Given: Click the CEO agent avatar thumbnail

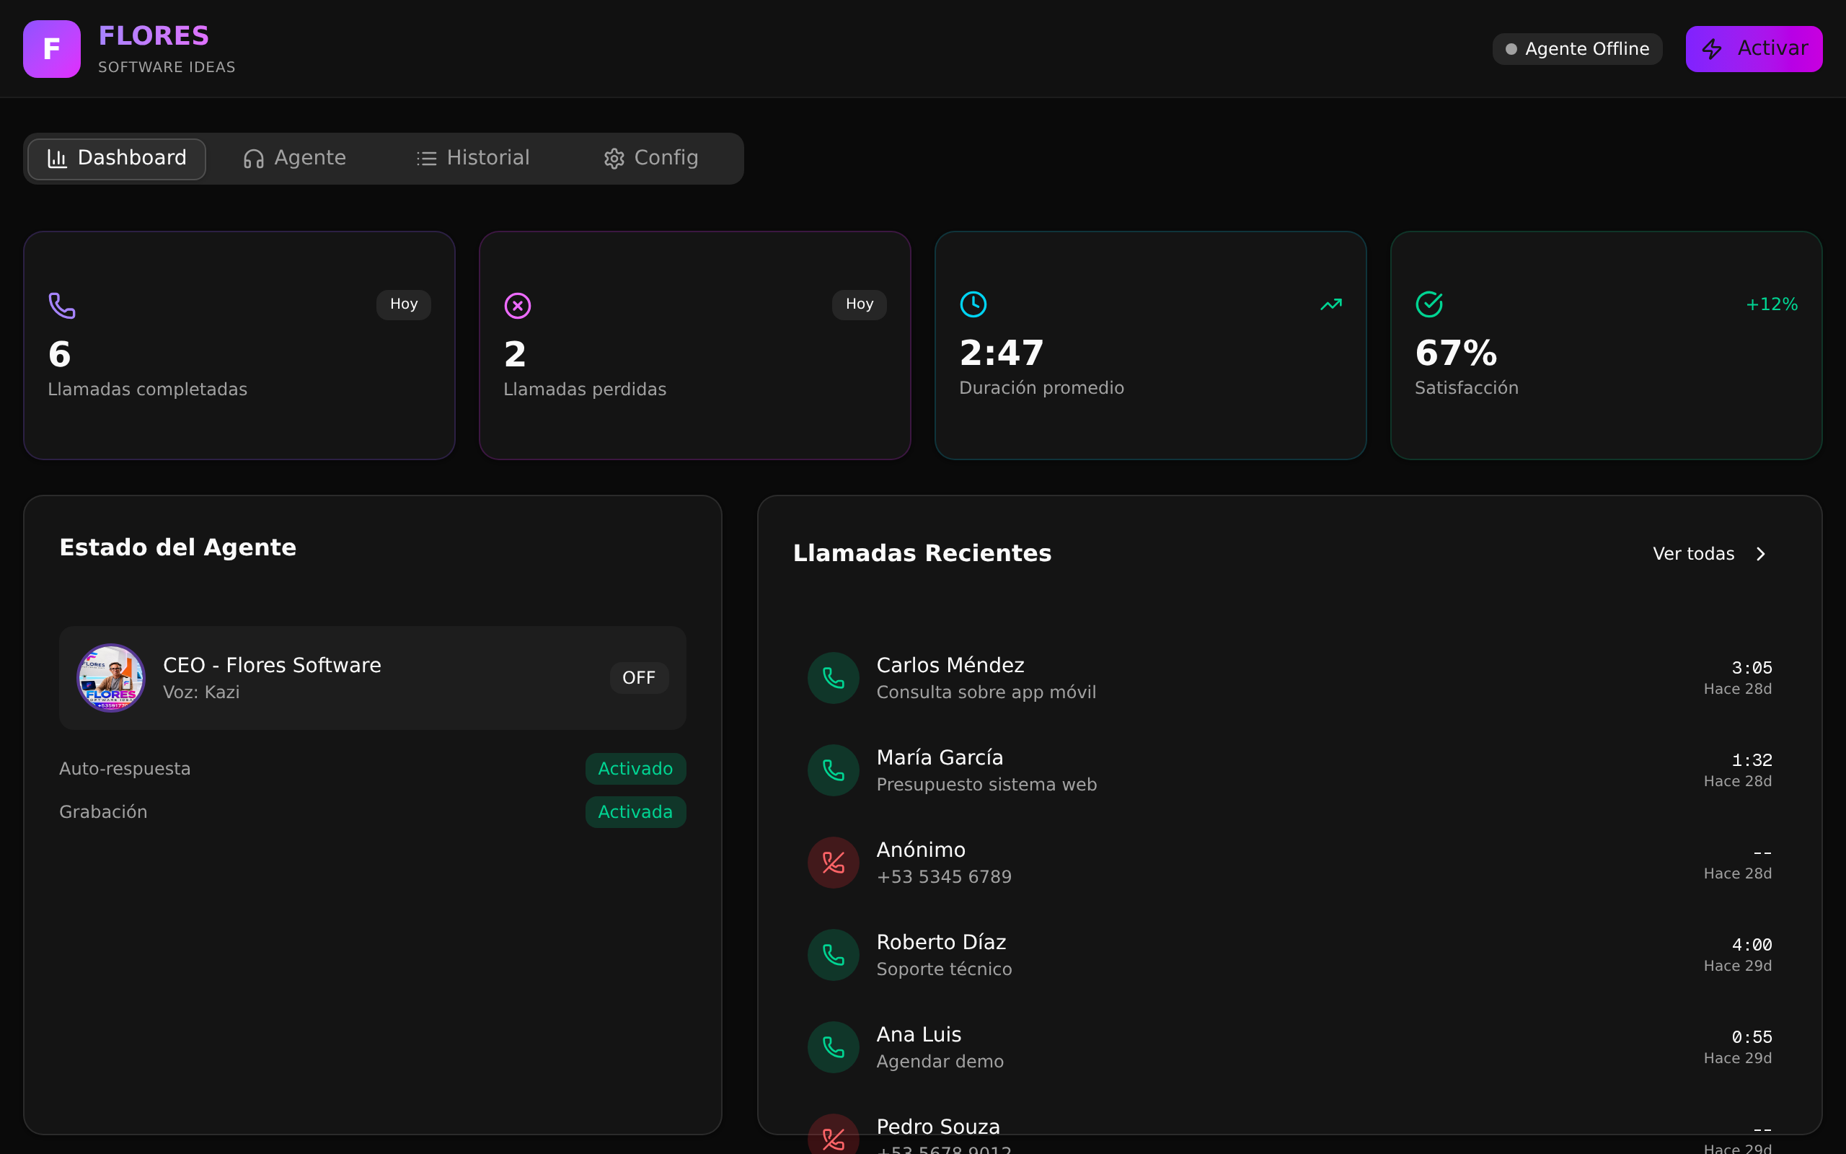Looking at the screenshot, I should [x=110, y=678].
